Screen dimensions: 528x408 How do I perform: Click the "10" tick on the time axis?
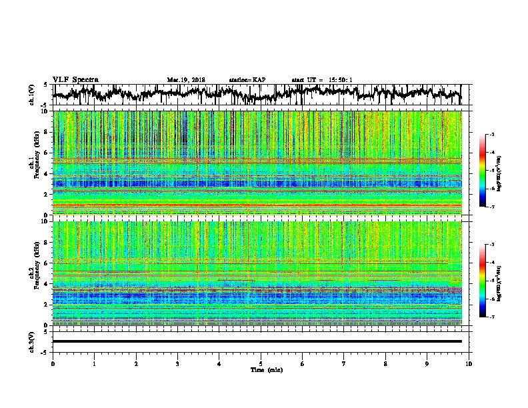coord(469,364)
